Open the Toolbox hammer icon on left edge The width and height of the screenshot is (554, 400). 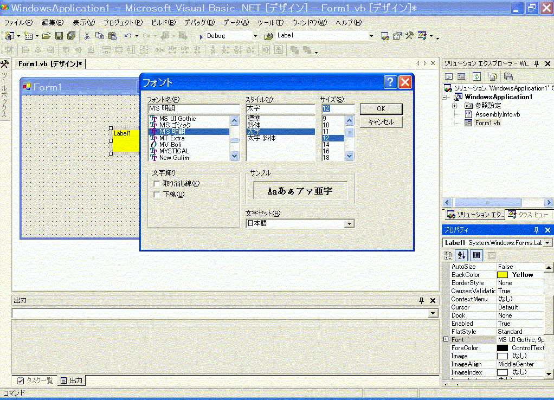click(x=4, y=64)
